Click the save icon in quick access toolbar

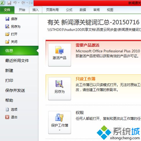click(x=9, y=3)
